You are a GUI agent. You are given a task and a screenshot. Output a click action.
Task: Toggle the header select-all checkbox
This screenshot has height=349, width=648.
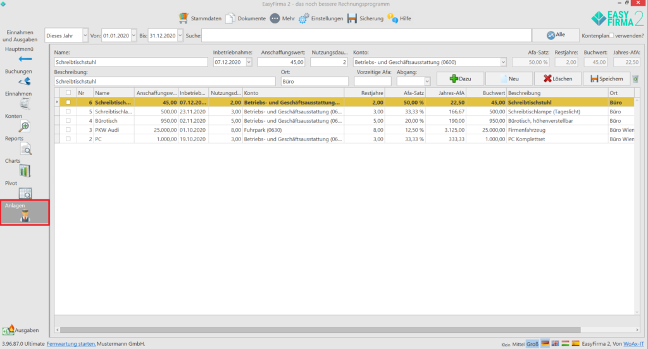68,92
